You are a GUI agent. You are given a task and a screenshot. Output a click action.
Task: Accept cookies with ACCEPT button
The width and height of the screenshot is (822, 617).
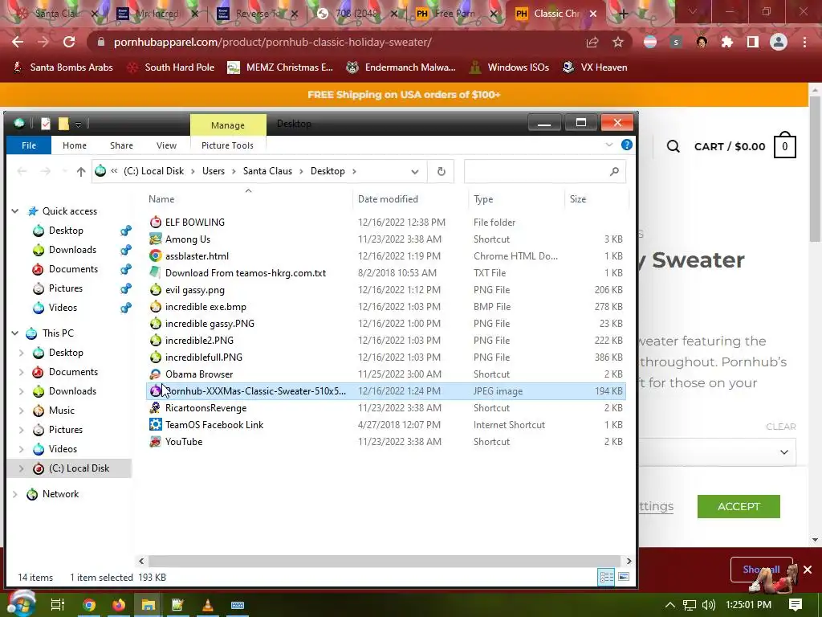tap(739, 506)
